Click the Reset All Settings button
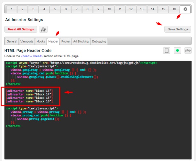The width and height of the screenshot is (196, 161). [x=21, y=29]
